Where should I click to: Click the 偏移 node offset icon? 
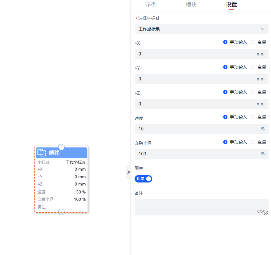(42, 153)
